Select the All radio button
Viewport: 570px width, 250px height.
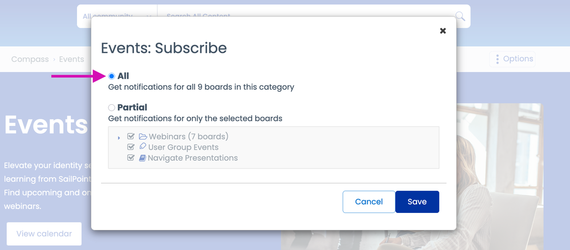point(112,76)
